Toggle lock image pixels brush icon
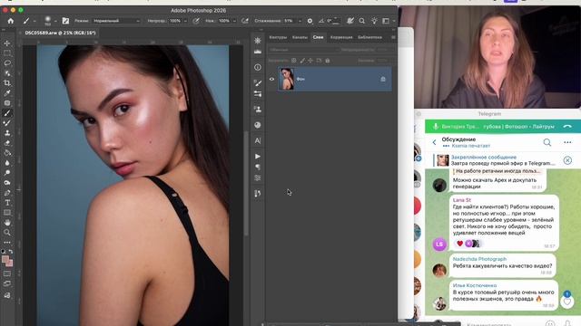This screenshot has width=581, height=326. (x=302, y=61)
